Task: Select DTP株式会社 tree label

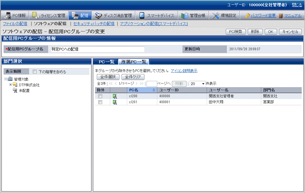Action: (x=29, y=85)
